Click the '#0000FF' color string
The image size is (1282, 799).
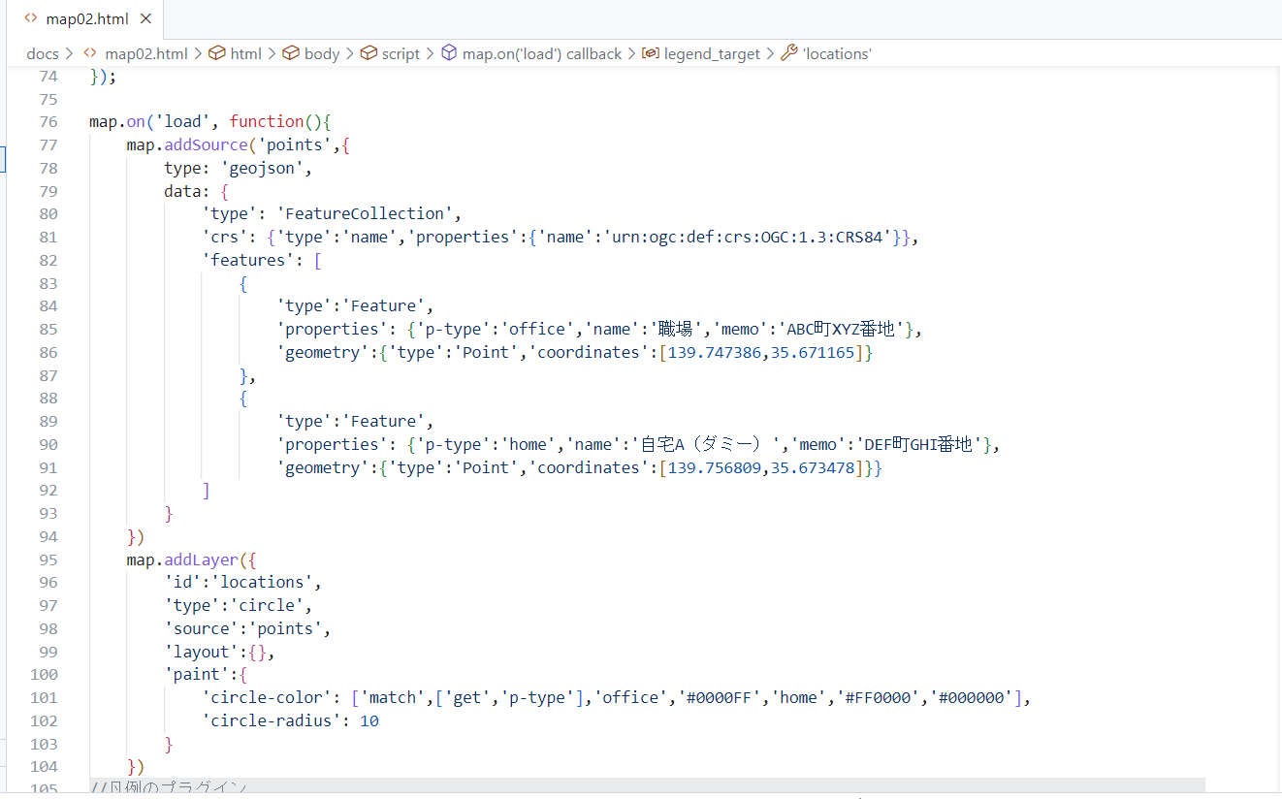[x=717, y=698]
